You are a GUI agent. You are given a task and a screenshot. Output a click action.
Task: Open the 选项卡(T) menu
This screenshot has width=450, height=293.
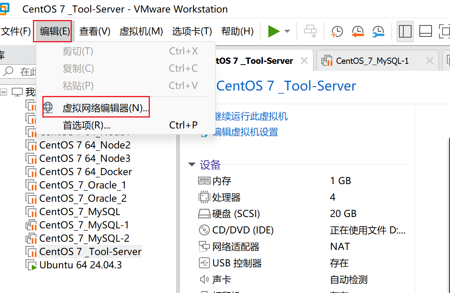tap(192, 31)
